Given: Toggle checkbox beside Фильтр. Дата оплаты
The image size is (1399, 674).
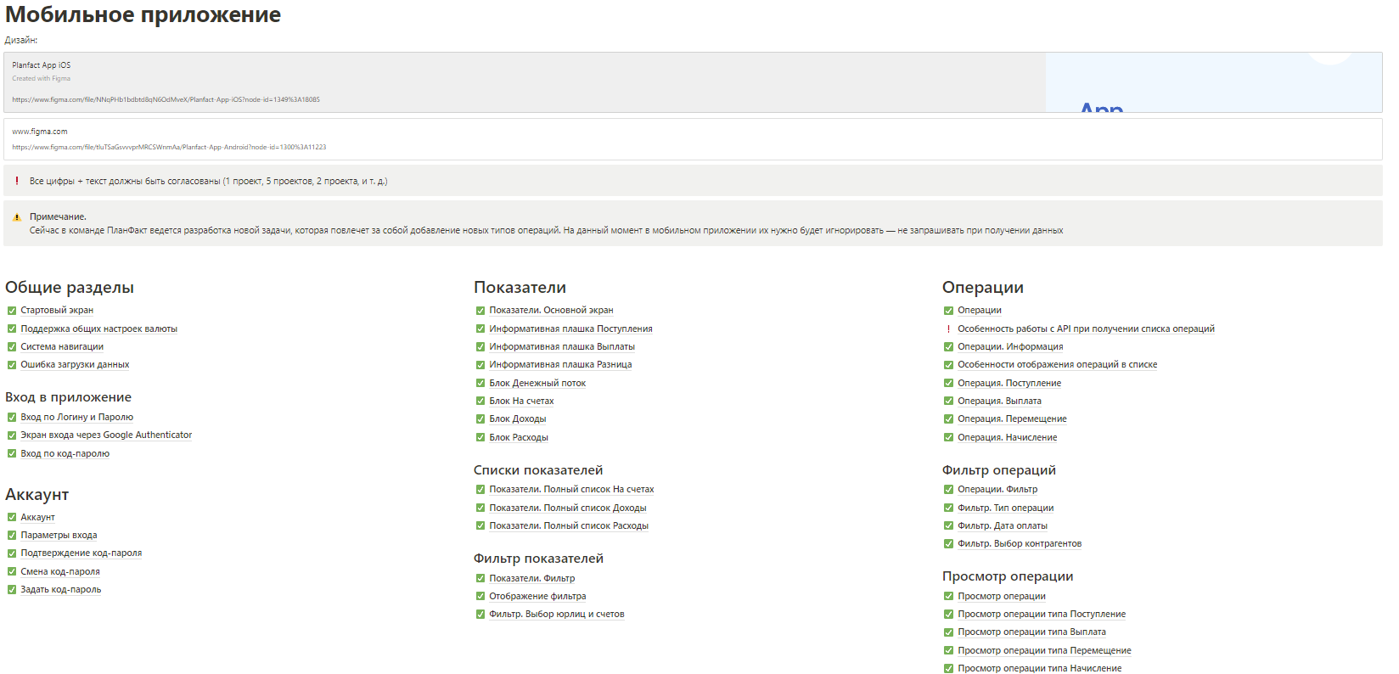Looking at the screenshot, I should tap(949, 526).
